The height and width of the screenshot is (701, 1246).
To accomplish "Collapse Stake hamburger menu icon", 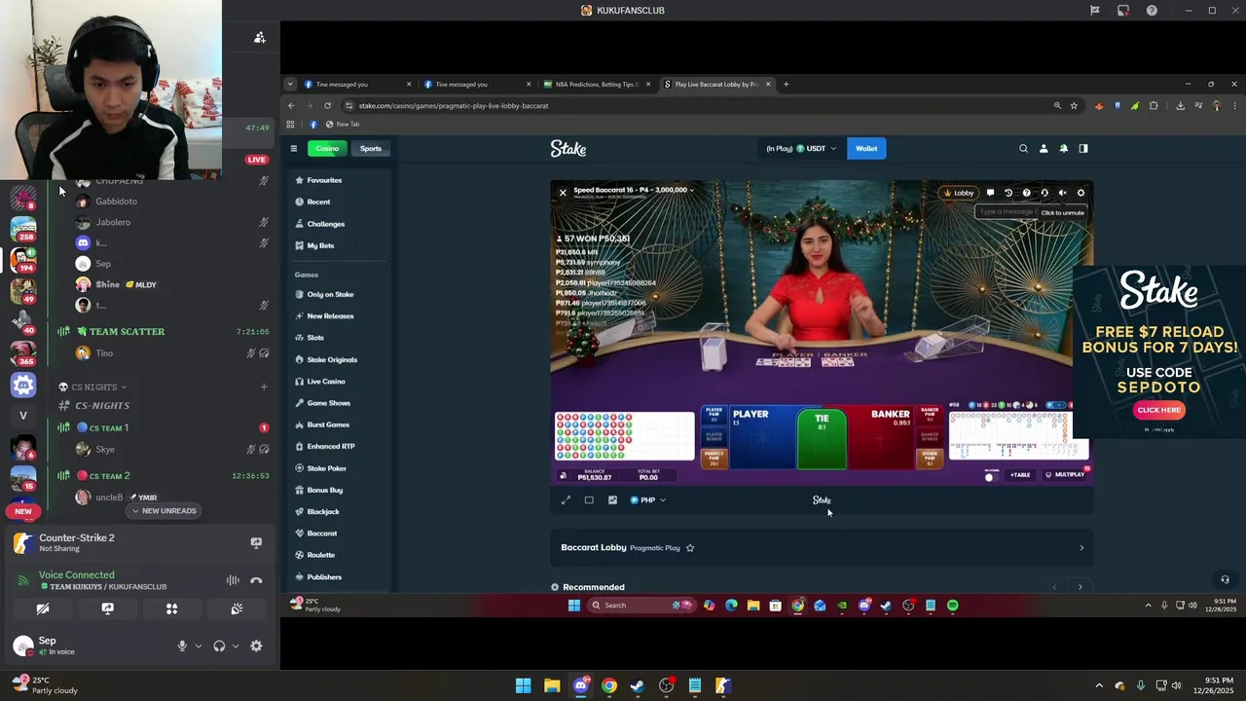I will click(x=293, y=149).
